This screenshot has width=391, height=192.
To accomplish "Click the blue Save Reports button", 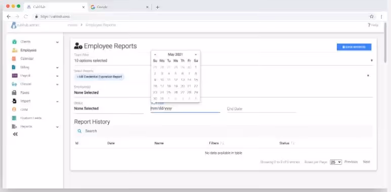I will [354, 47].
